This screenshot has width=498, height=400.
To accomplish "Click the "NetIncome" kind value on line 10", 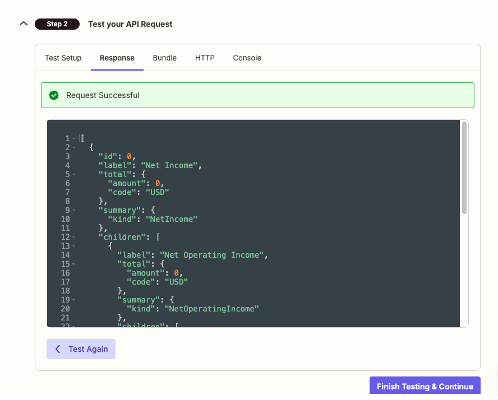I will coord(172,219).
